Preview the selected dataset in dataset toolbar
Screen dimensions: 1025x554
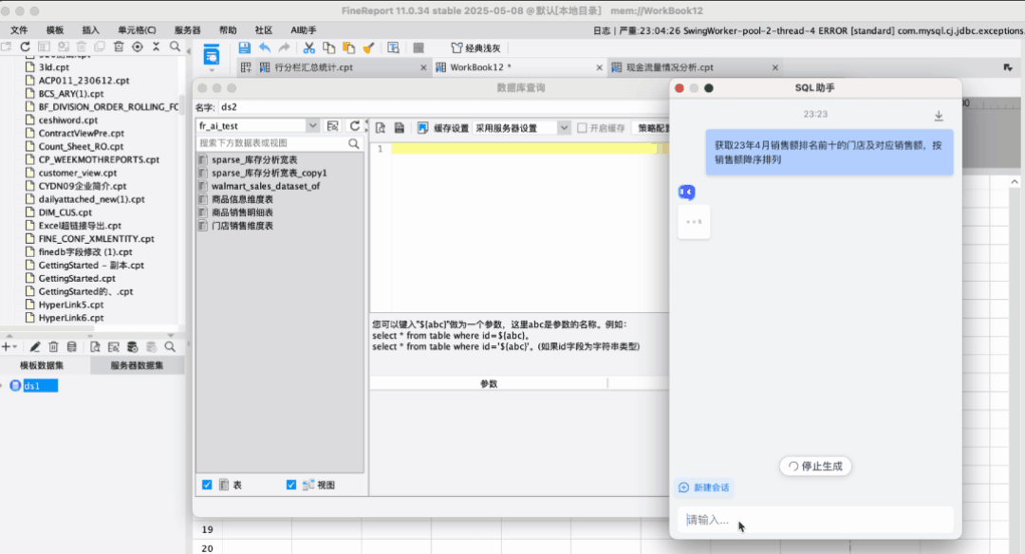[96, 347]
